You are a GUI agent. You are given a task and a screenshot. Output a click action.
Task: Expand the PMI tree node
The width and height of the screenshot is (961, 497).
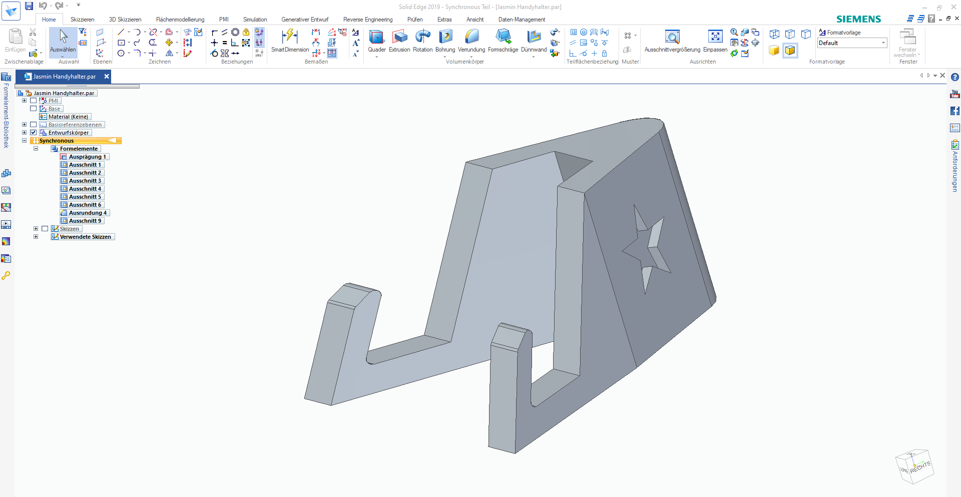[24, 101]
